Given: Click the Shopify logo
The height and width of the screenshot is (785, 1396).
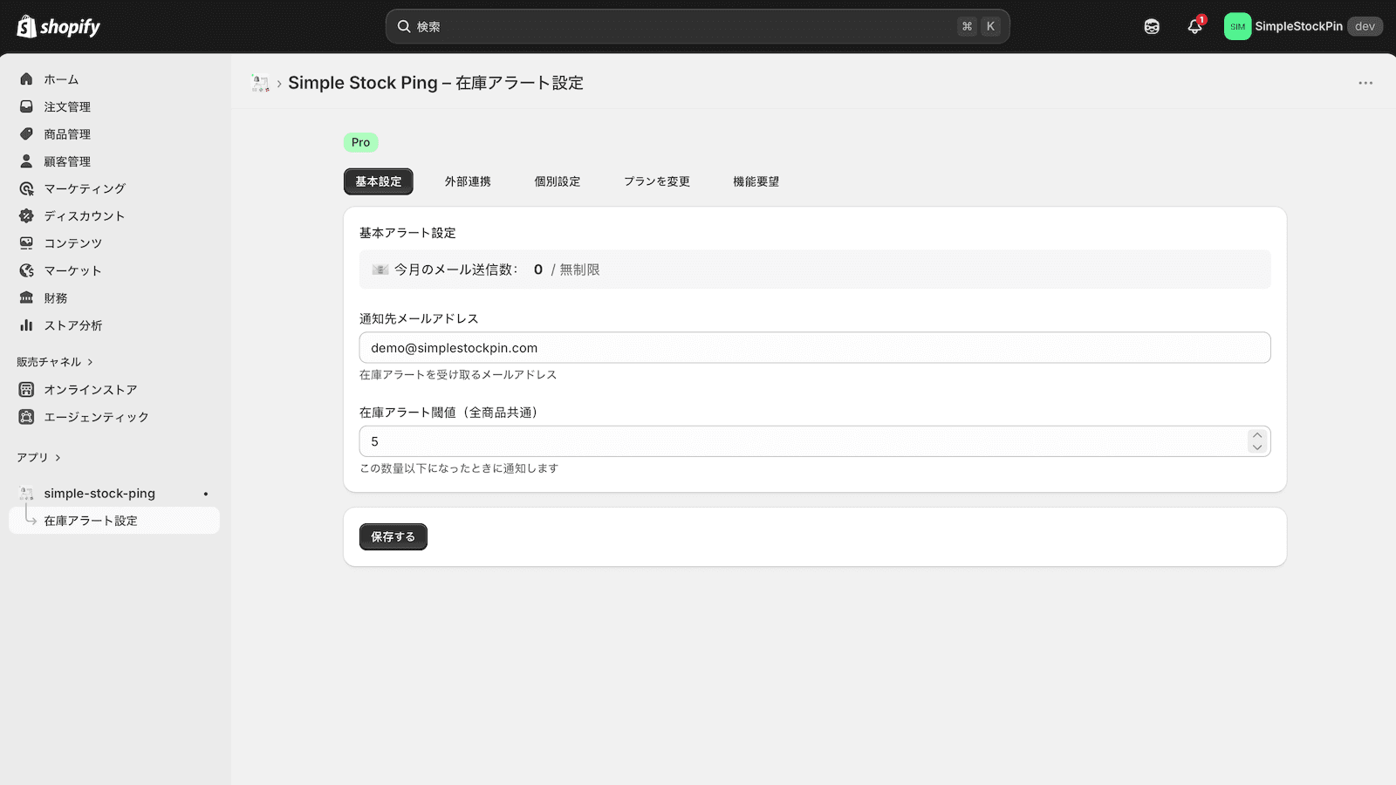Looking at the screenshot, I should (x=58, y=26).
